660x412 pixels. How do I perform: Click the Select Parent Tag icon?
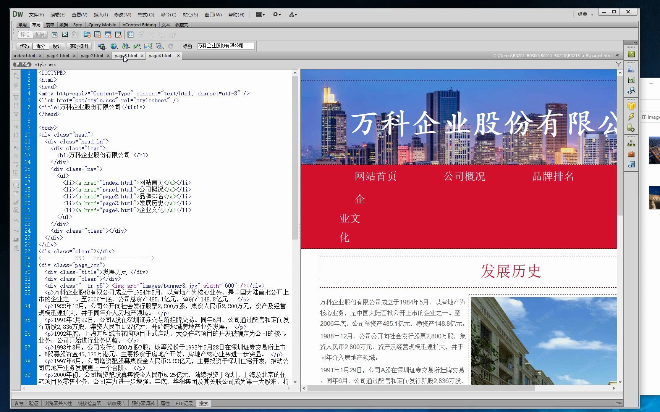pos(16,126)
